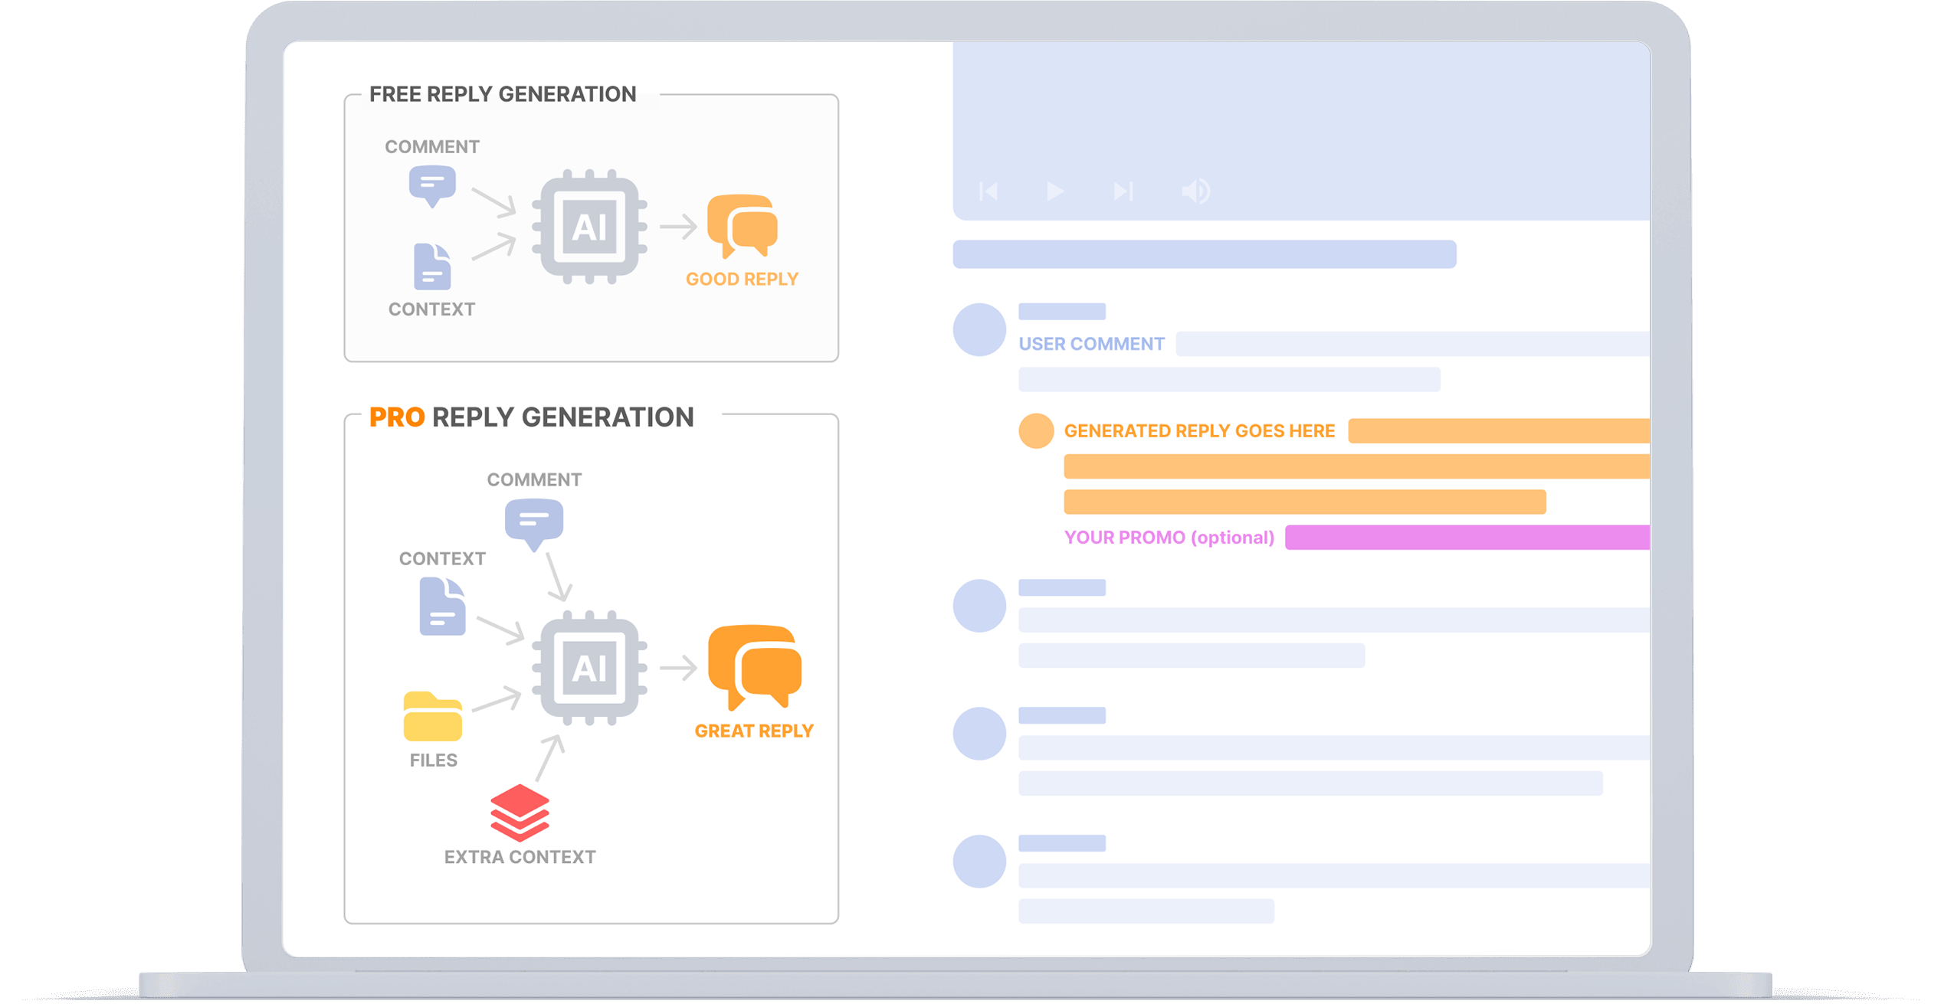Select the Your Promo (optional) label
The width and height of the screenshot is (1954, 1004).
(x=1169, y=538)
